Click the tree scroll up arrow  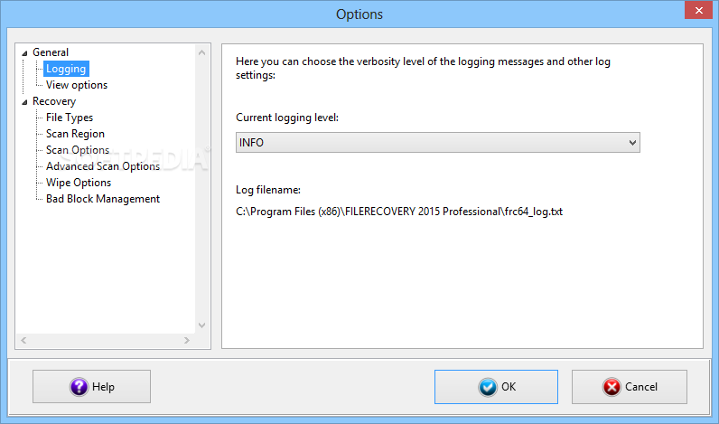click(201, 52)
